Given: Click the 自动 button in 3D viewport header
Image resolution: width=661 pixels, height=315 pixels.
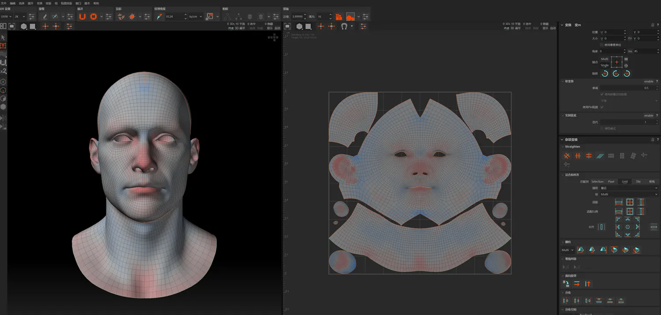Looking at the screenshot, I should (x=278, y=28).
